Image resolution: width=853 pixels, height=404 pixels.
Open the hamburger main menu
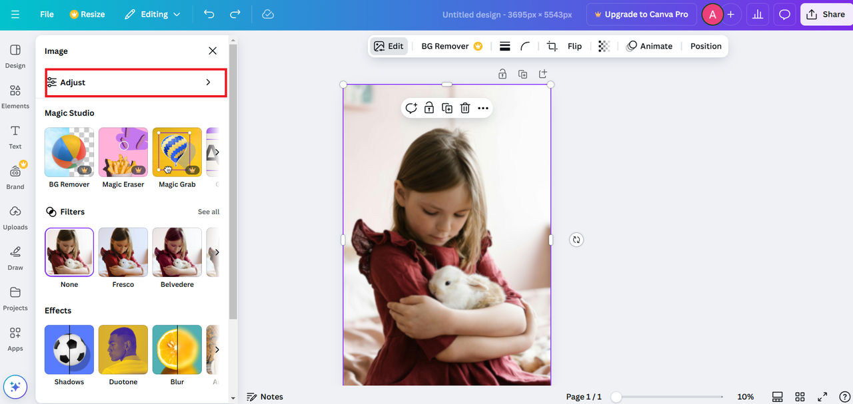15,14
